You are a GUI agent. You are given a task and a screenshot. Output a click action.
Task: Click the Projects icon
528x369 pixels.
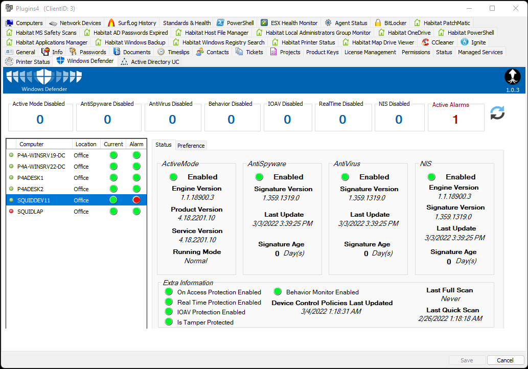tap(273, 52)
